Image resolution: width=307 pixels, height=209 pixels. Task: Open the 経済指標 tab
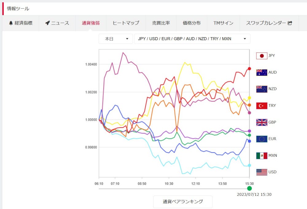[x=21, y=23]
